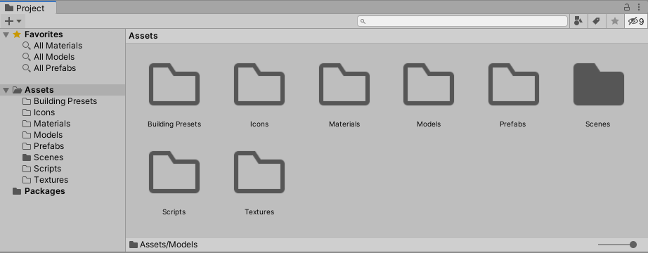
Task: Open the Building Presets folder thumbnail
Action: pyautogui.click(x=174, y=84)
